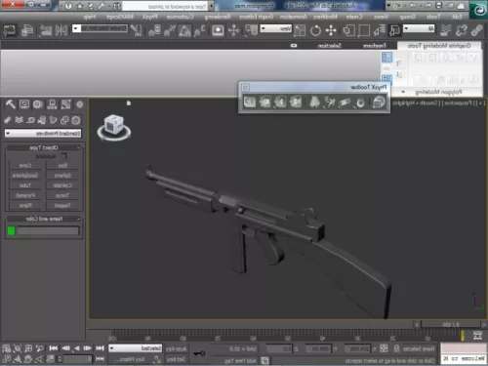Open the Standard Primitives dropdown

pos(43,134)
